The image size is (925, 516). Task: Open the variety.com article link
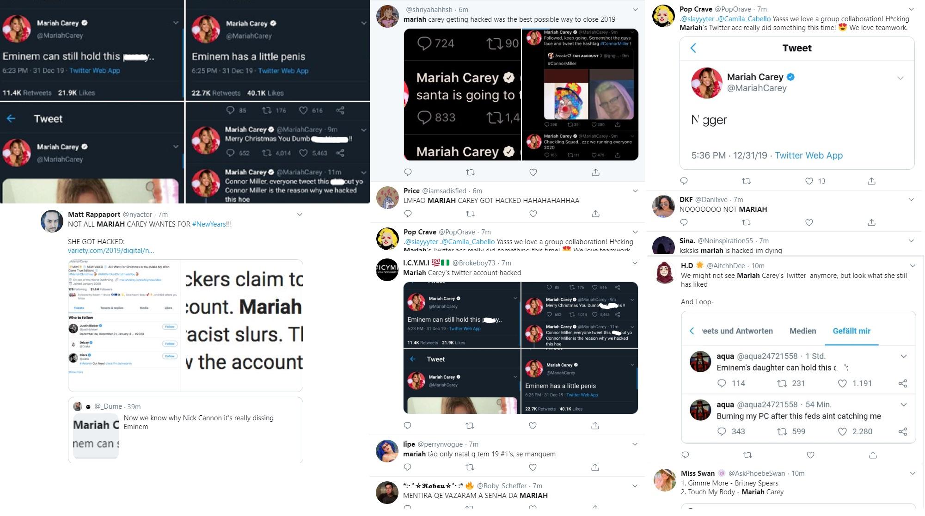110,251
